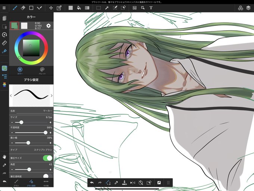This screenshot has width=254, height=191.
Task: Select the Operation object tool
Action: pos(143,8)
